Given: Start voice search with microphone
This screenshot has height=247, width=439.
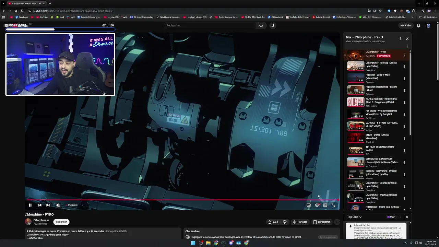Looking at the screenshot, I should (273, 25).
